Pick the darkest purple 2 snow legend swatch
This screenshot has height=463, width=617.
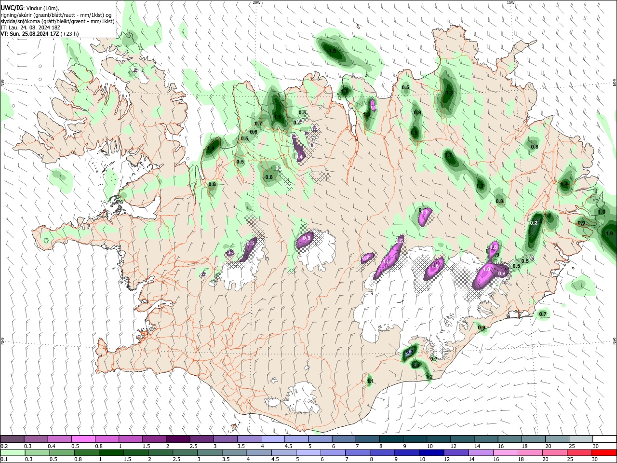pos(178,439)
